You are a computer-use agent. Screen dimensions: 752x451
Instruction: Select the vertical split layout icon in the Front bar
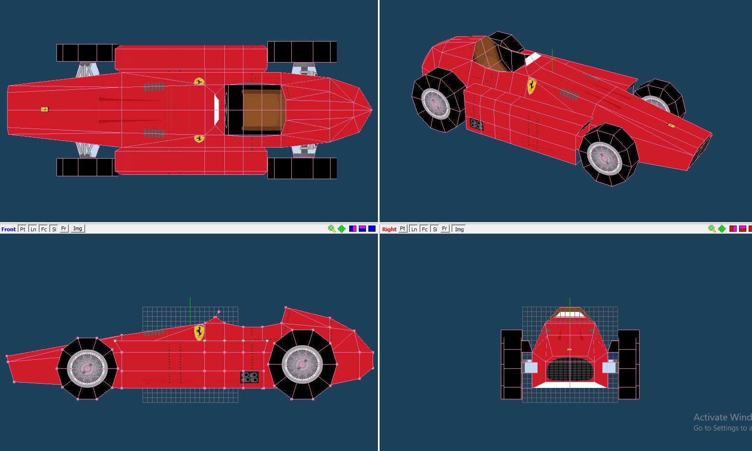353,229
